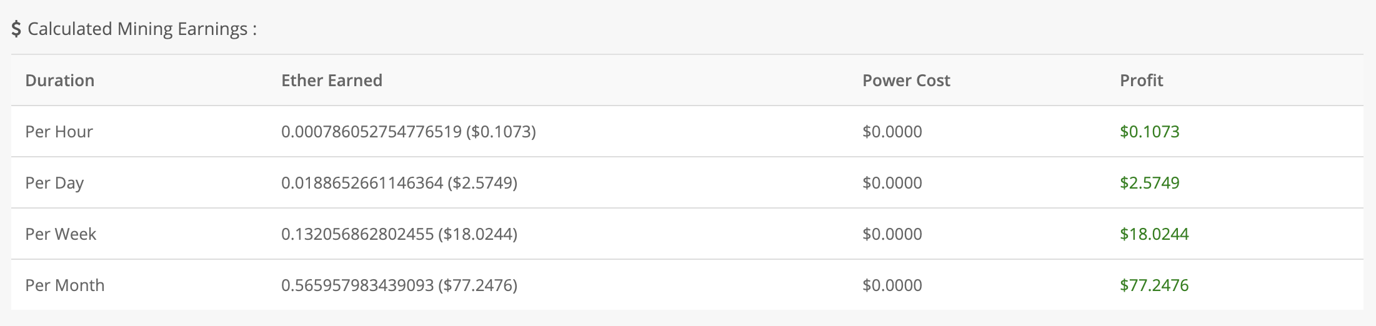Click the Per Month power cost $0.0000
This screenshot has width=1376, height=326.
pyautogui.click(x=892, y=285)
